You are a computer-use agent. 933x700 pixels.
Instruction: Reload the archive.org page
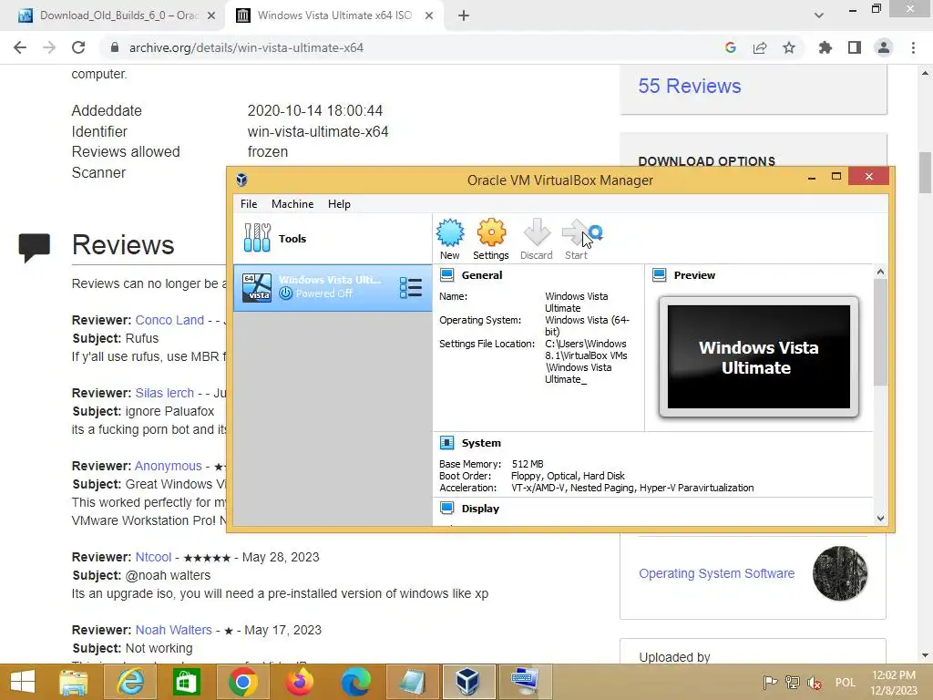[x=78, y=47]
